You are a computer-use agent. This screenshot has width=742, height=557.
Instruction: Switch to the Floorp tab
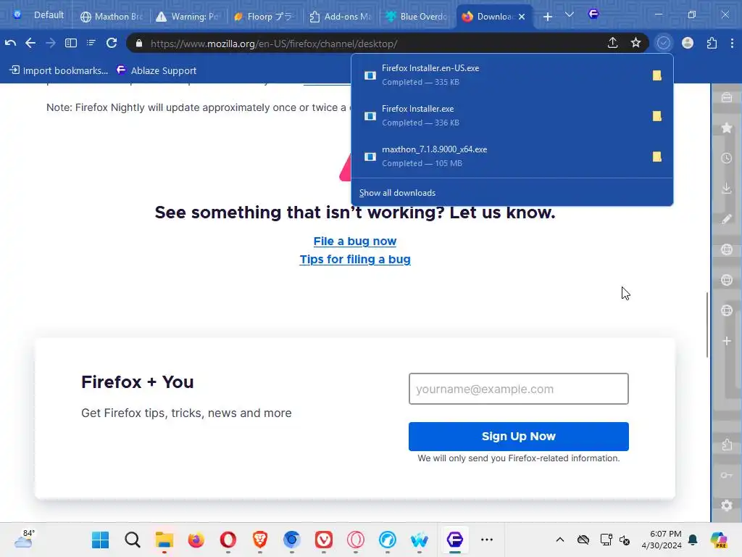pyautogui.click(x=264, y=17)
